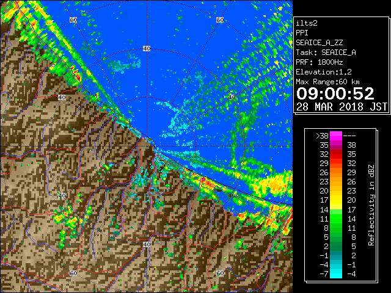Click the magenta swatch beside '>38'
Image resolution: width=391 pixels, height=293 pixels.
click(336, 136)
